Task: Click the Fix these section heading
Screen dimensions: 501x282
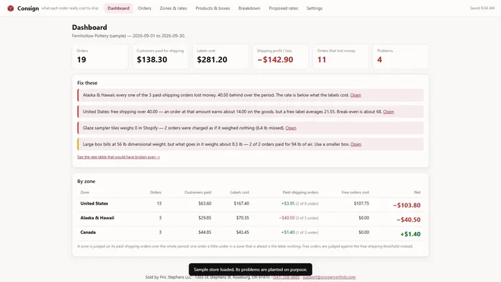Action: [87, 83]
